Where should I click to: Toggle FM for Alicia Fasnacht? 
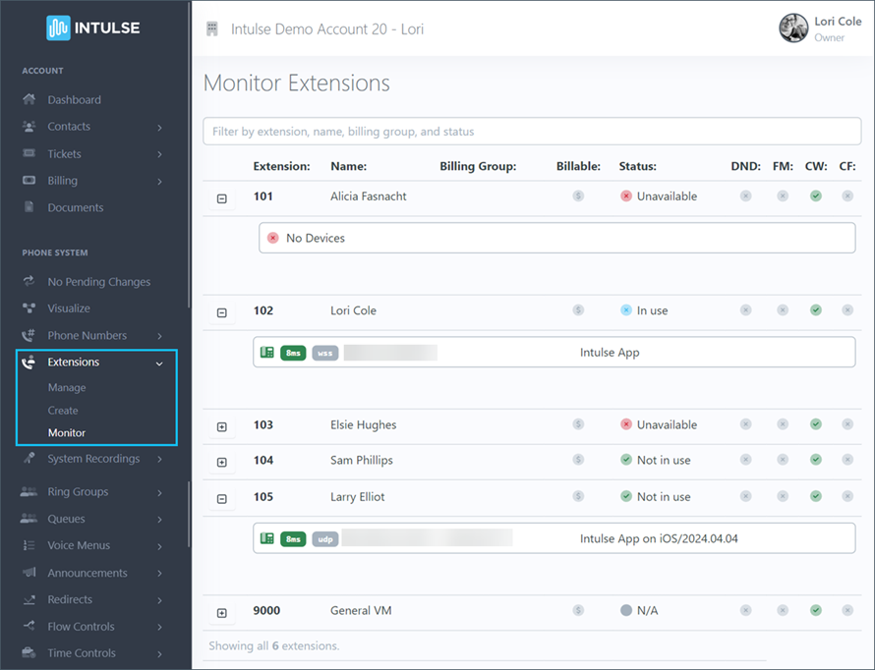(783, 195)
